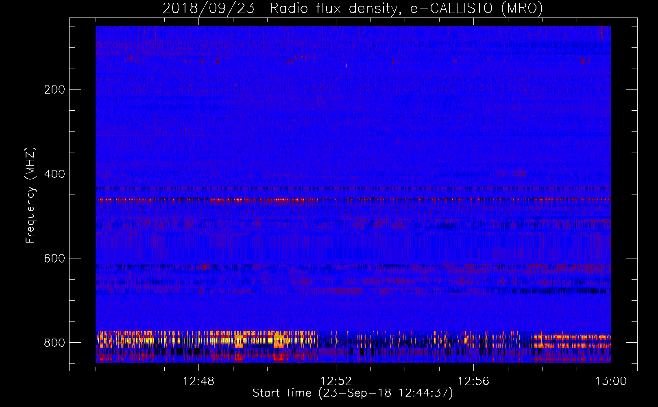Screen dimensions: 658x407
Task: Click the 'Frequency (MHZ)' axis label
Action: [31, 195]
